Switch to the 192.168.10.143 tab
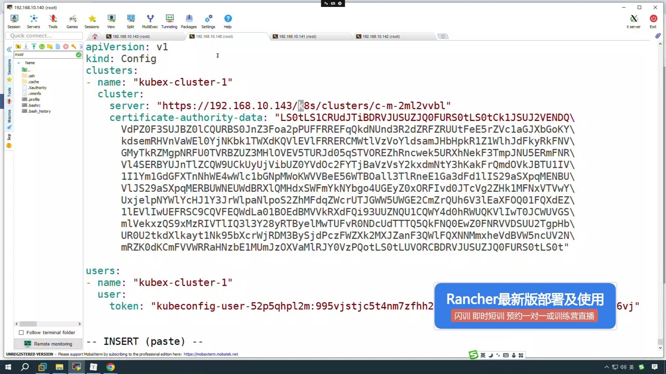 [x=131, y=36]
